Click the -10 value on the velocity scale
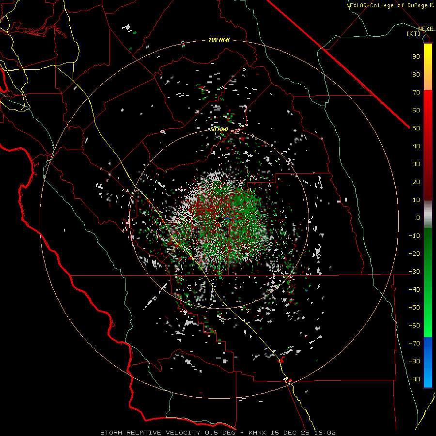The height and width of the screenshot is (436, 436). 414,236
